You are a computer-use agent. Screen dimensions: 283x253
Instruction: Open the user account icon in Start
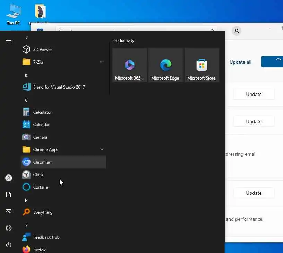click(x=9, y=178)
